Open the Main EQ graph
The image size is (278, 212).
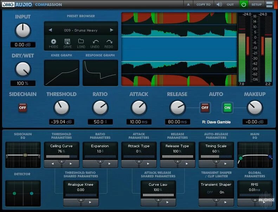pyautogui.click(x=255, y=155)
